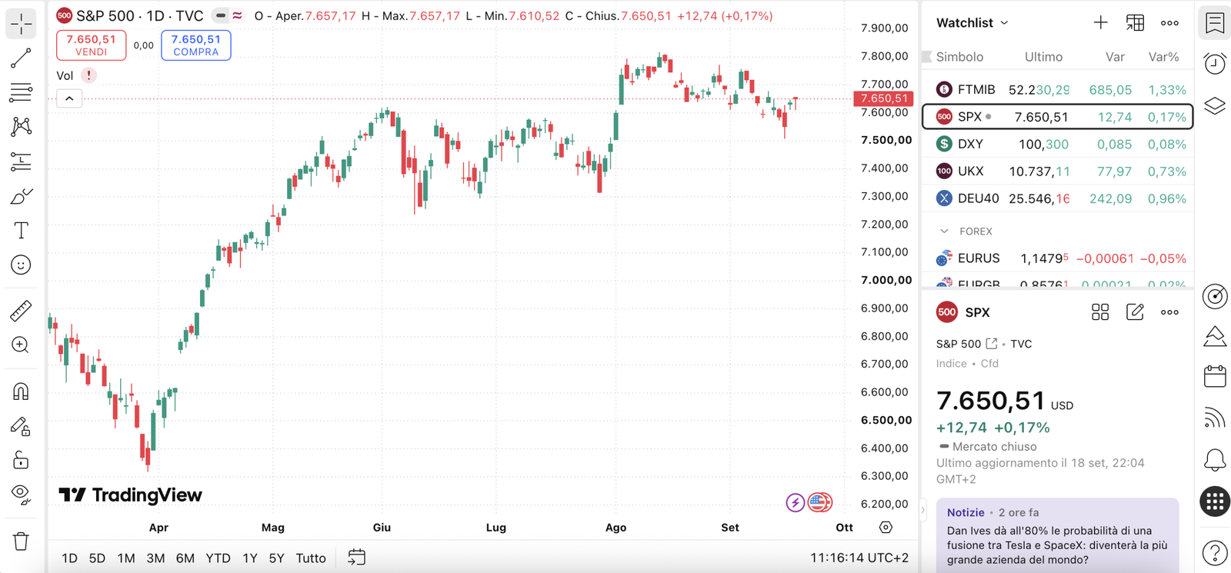Viewport: 1231px width, 573px height.
Task: Open SPX details more options
Action: point(1169,312)
